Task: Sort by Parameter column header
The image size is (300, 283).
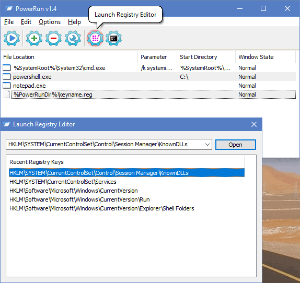Action: [157, 57]
